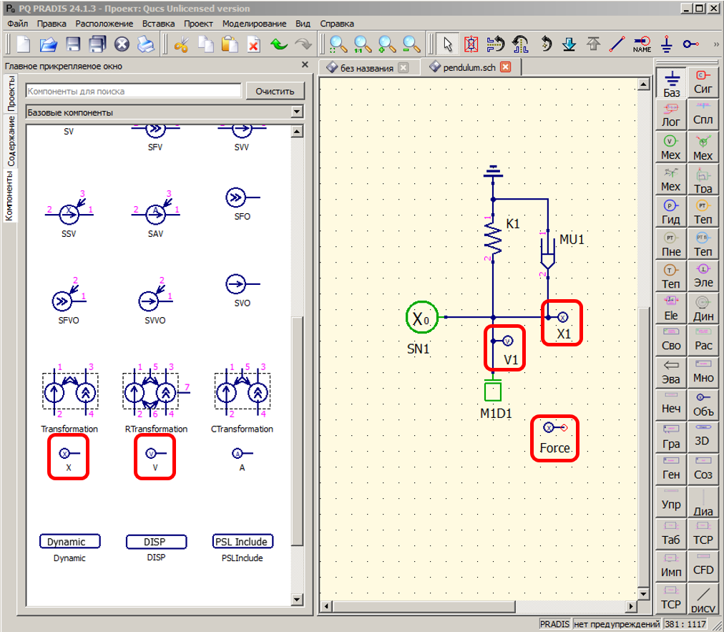The width and height of the screenshot is (724, 632).
Task: Click the Save document toolbar icon
Action: 72,44
